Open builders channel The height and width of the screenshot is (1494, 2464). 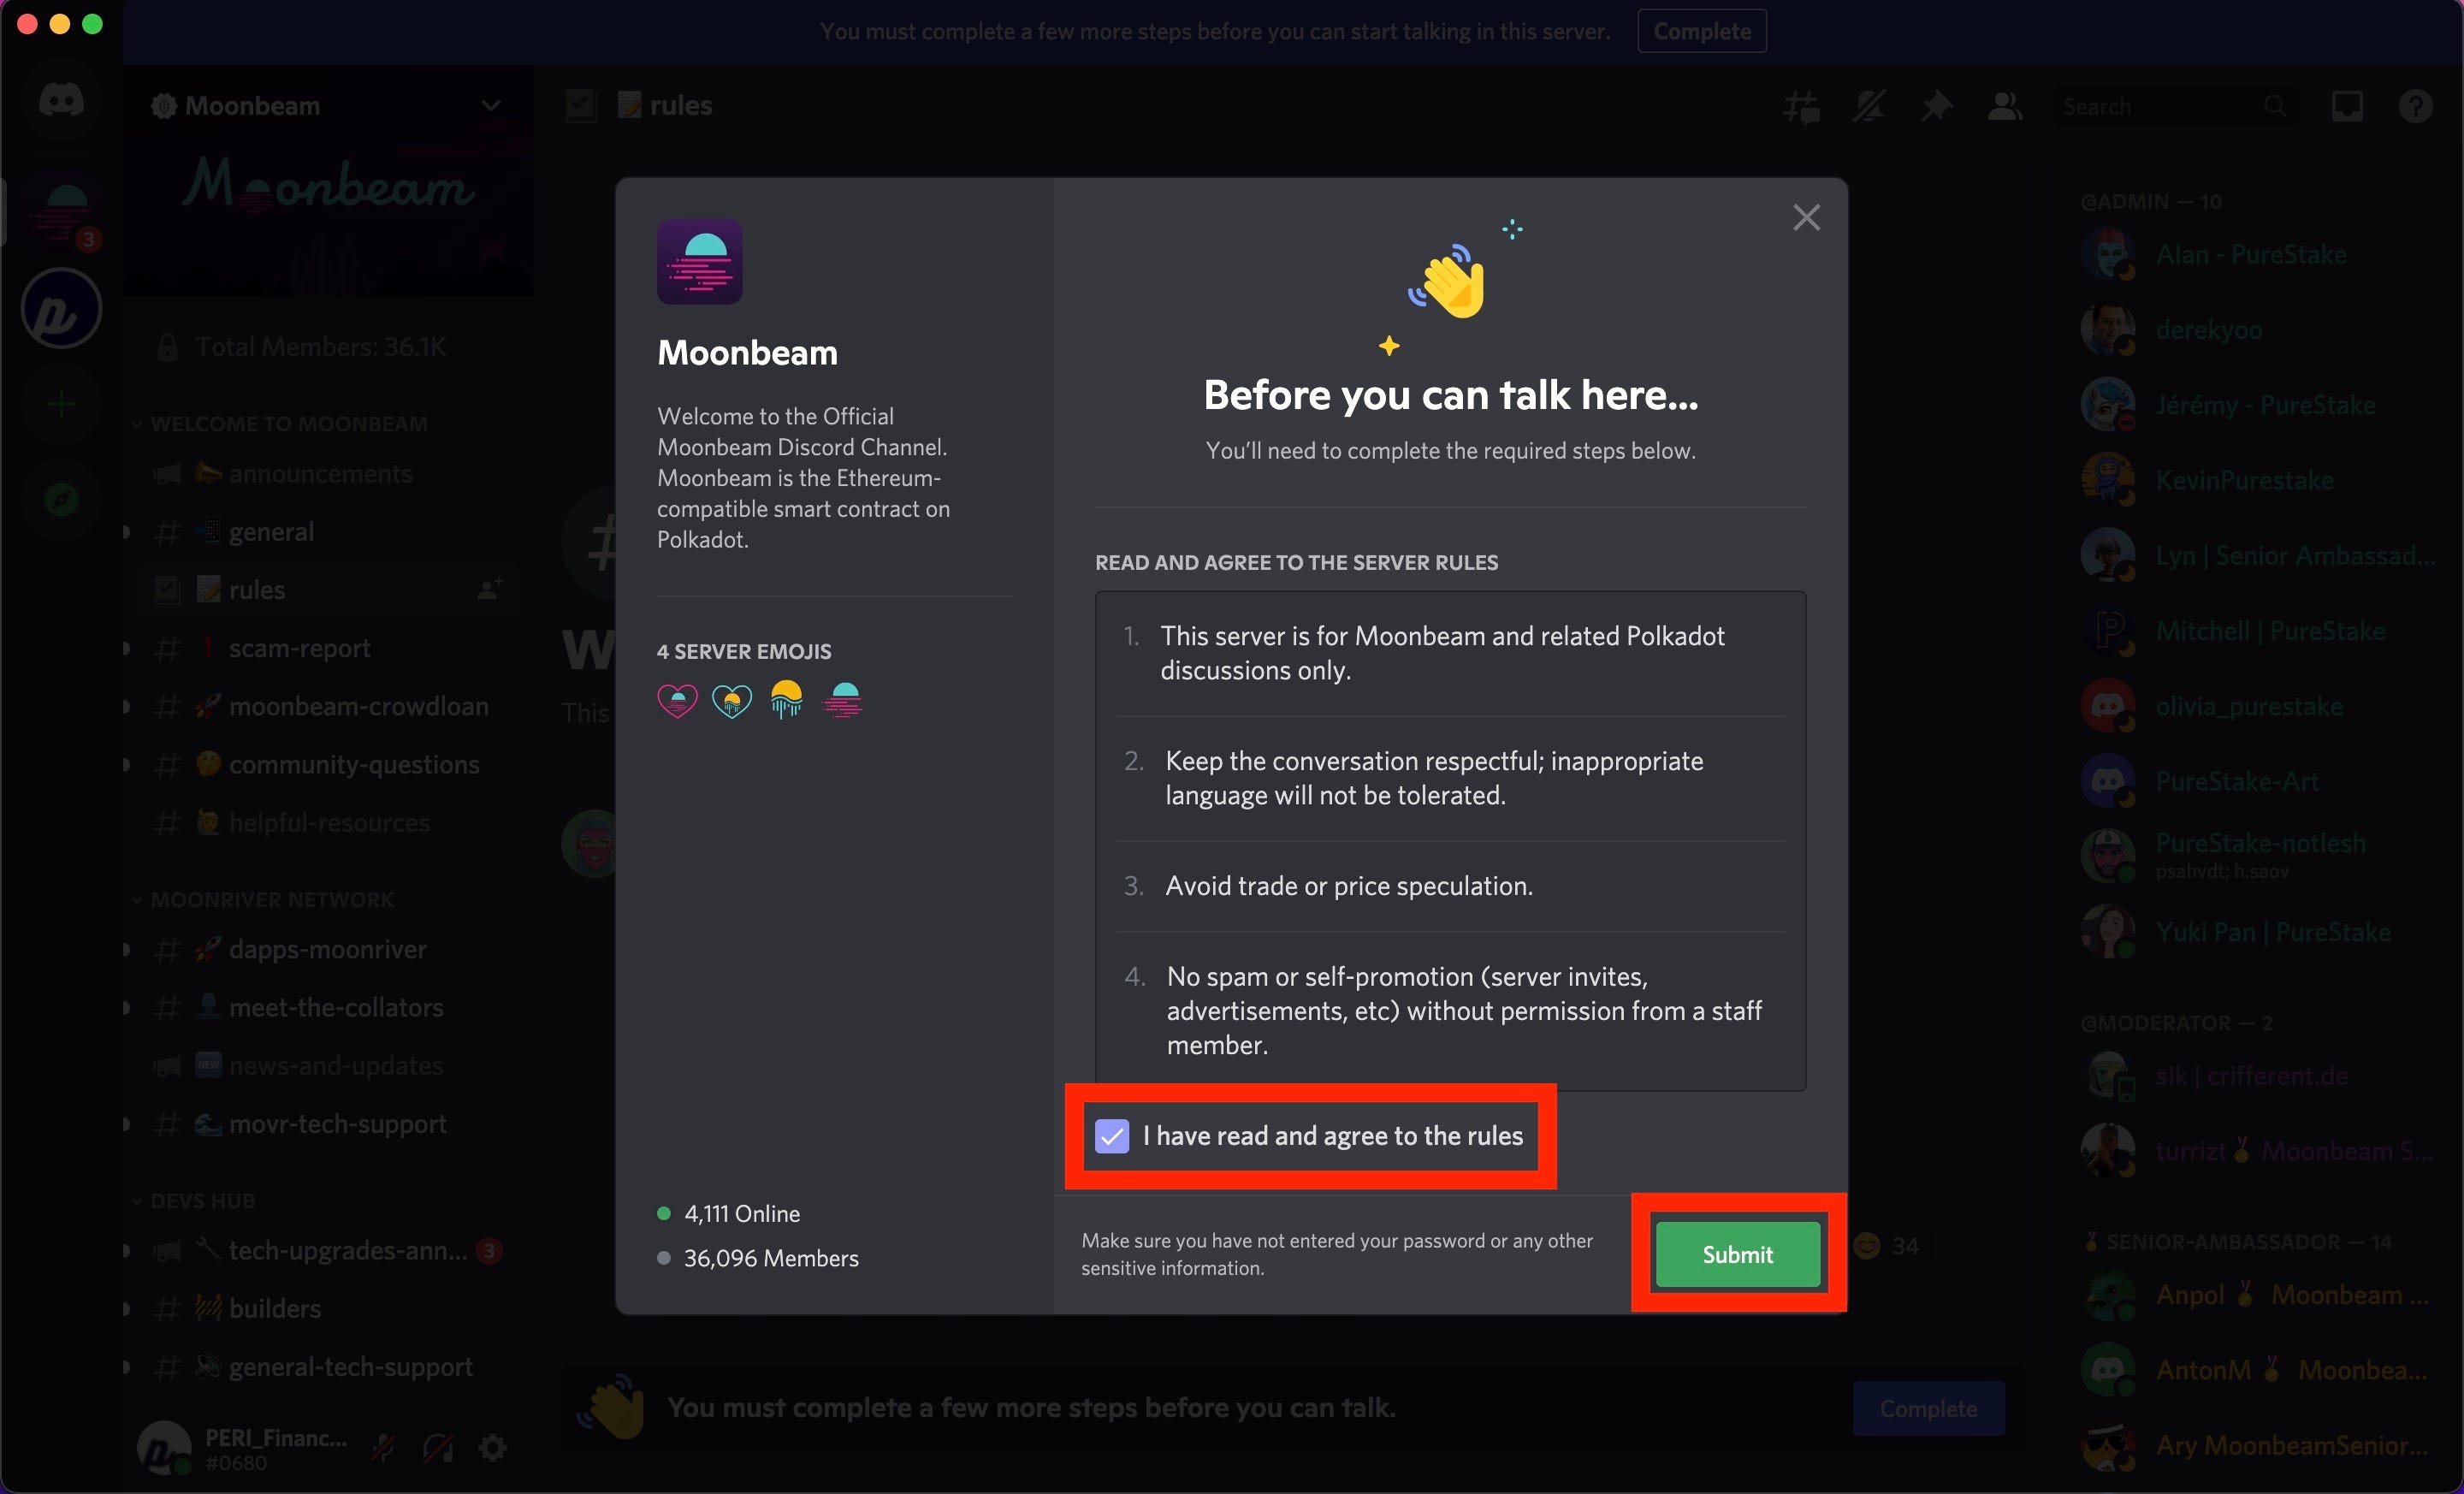point(328,1308)
